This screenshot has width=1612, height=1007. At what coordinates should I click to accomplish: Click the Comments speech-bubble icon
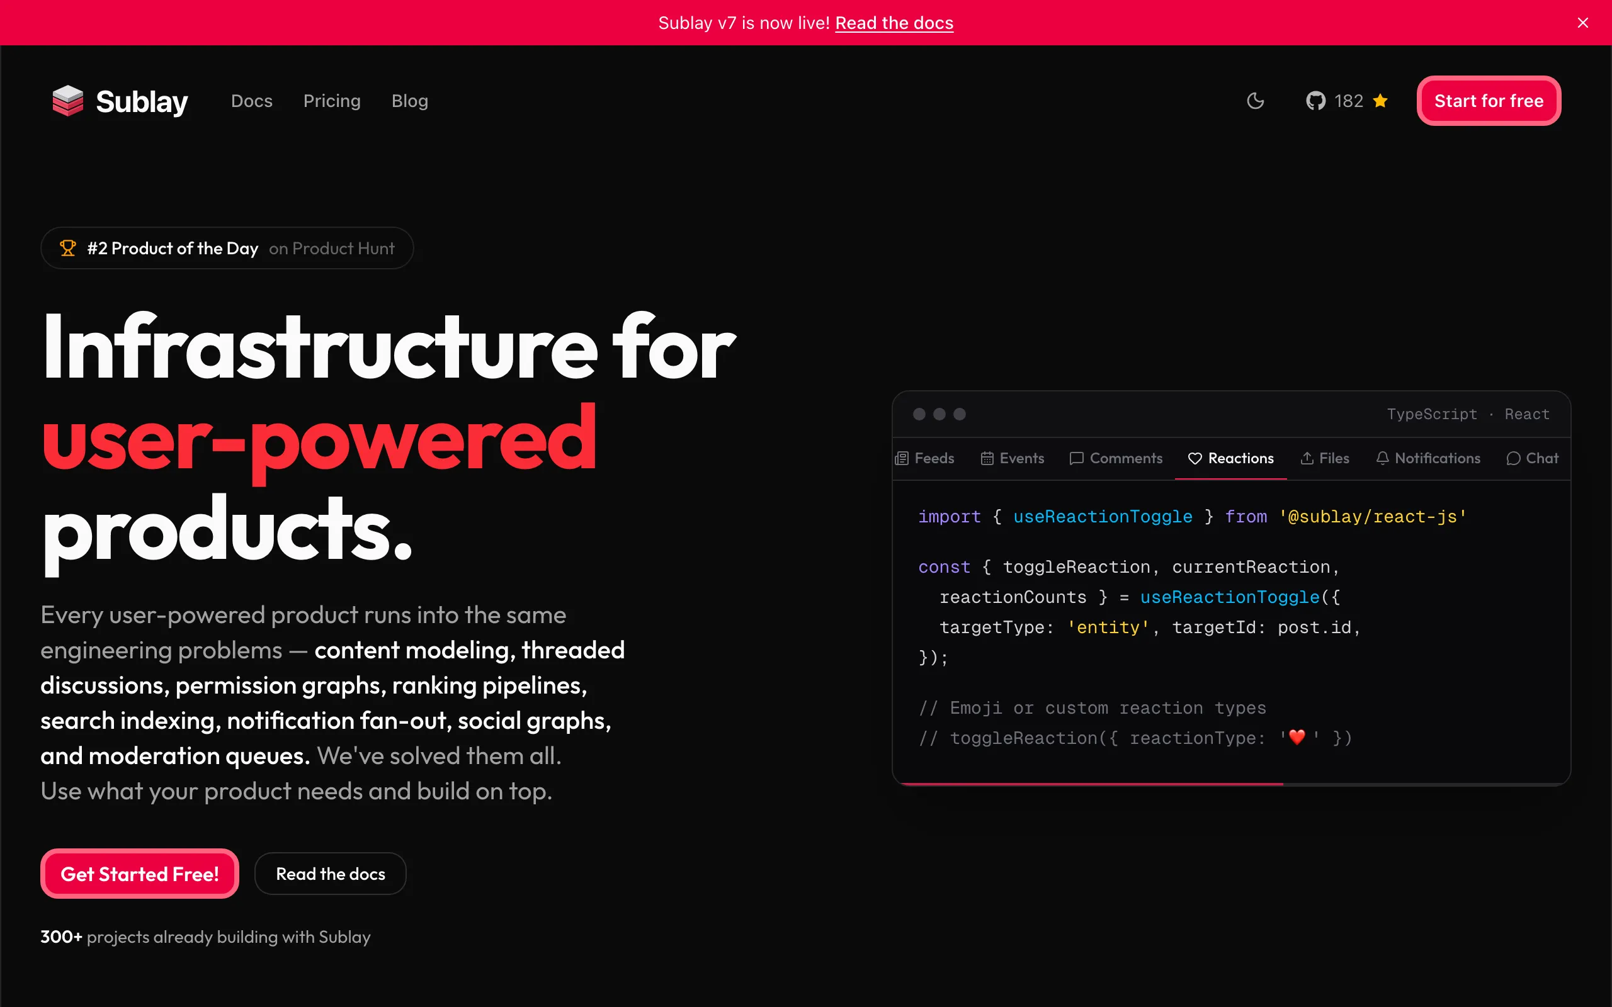(1076, 458)
